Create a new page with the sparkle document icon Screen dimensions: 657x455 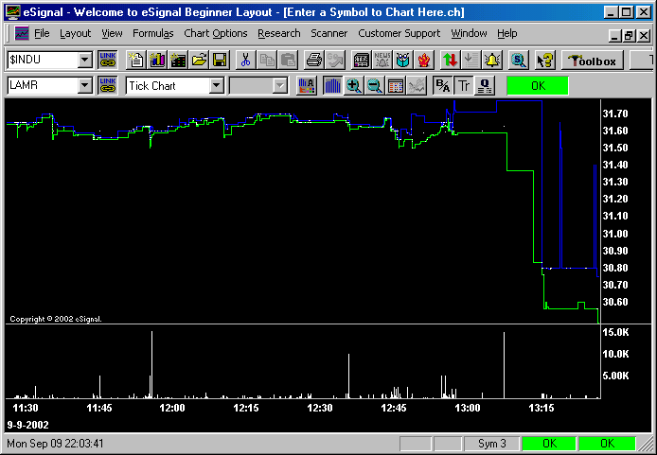click(135, 60)
